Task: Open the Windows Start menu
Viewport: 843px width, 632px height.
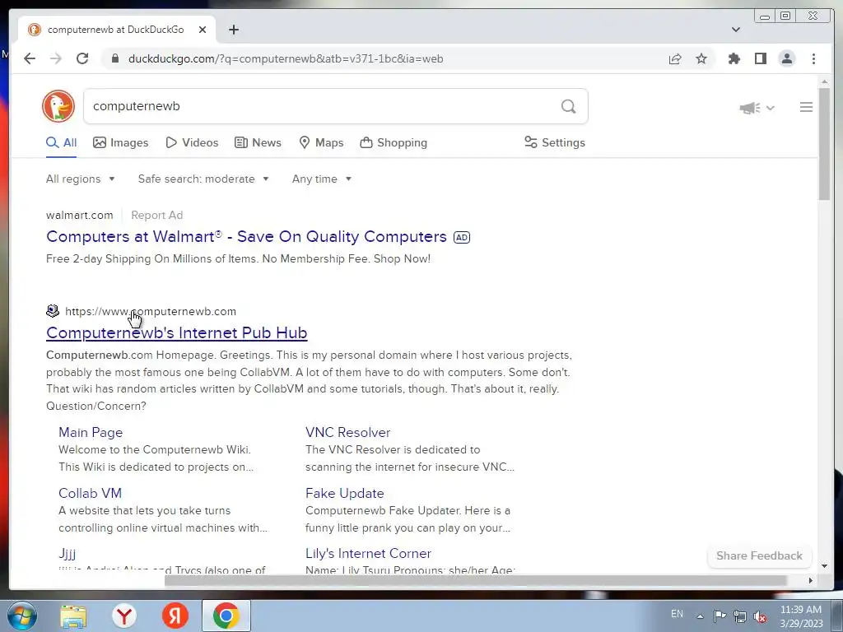Action: click(x=22, y=616)
